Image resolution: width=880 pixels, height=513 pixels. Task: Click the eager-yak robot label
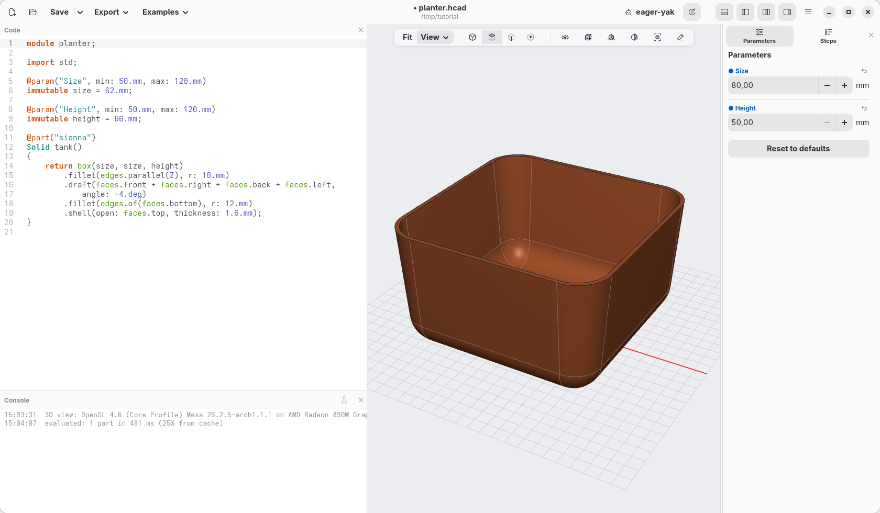[650, 12]
